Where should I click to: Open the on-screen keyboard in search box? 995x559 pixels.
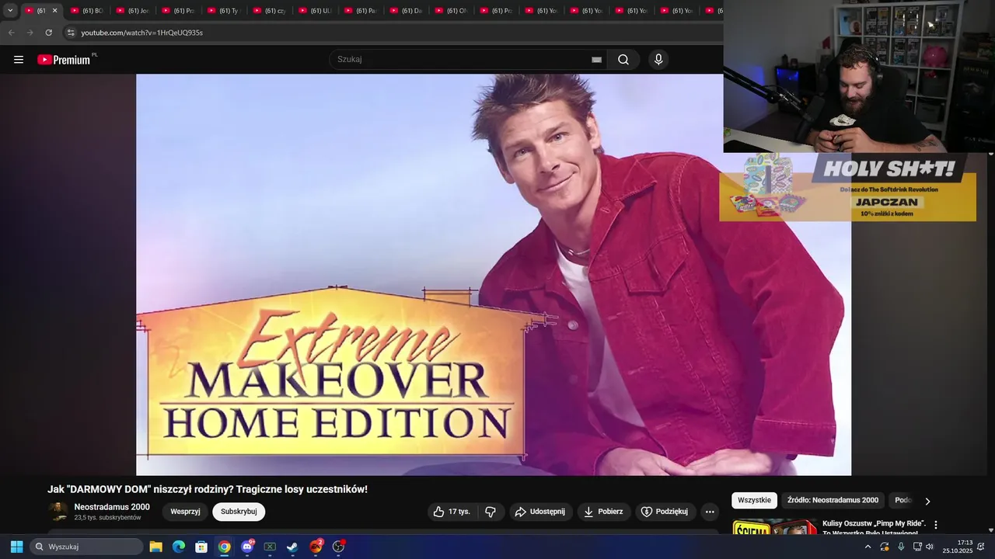[x=596, y=60]
